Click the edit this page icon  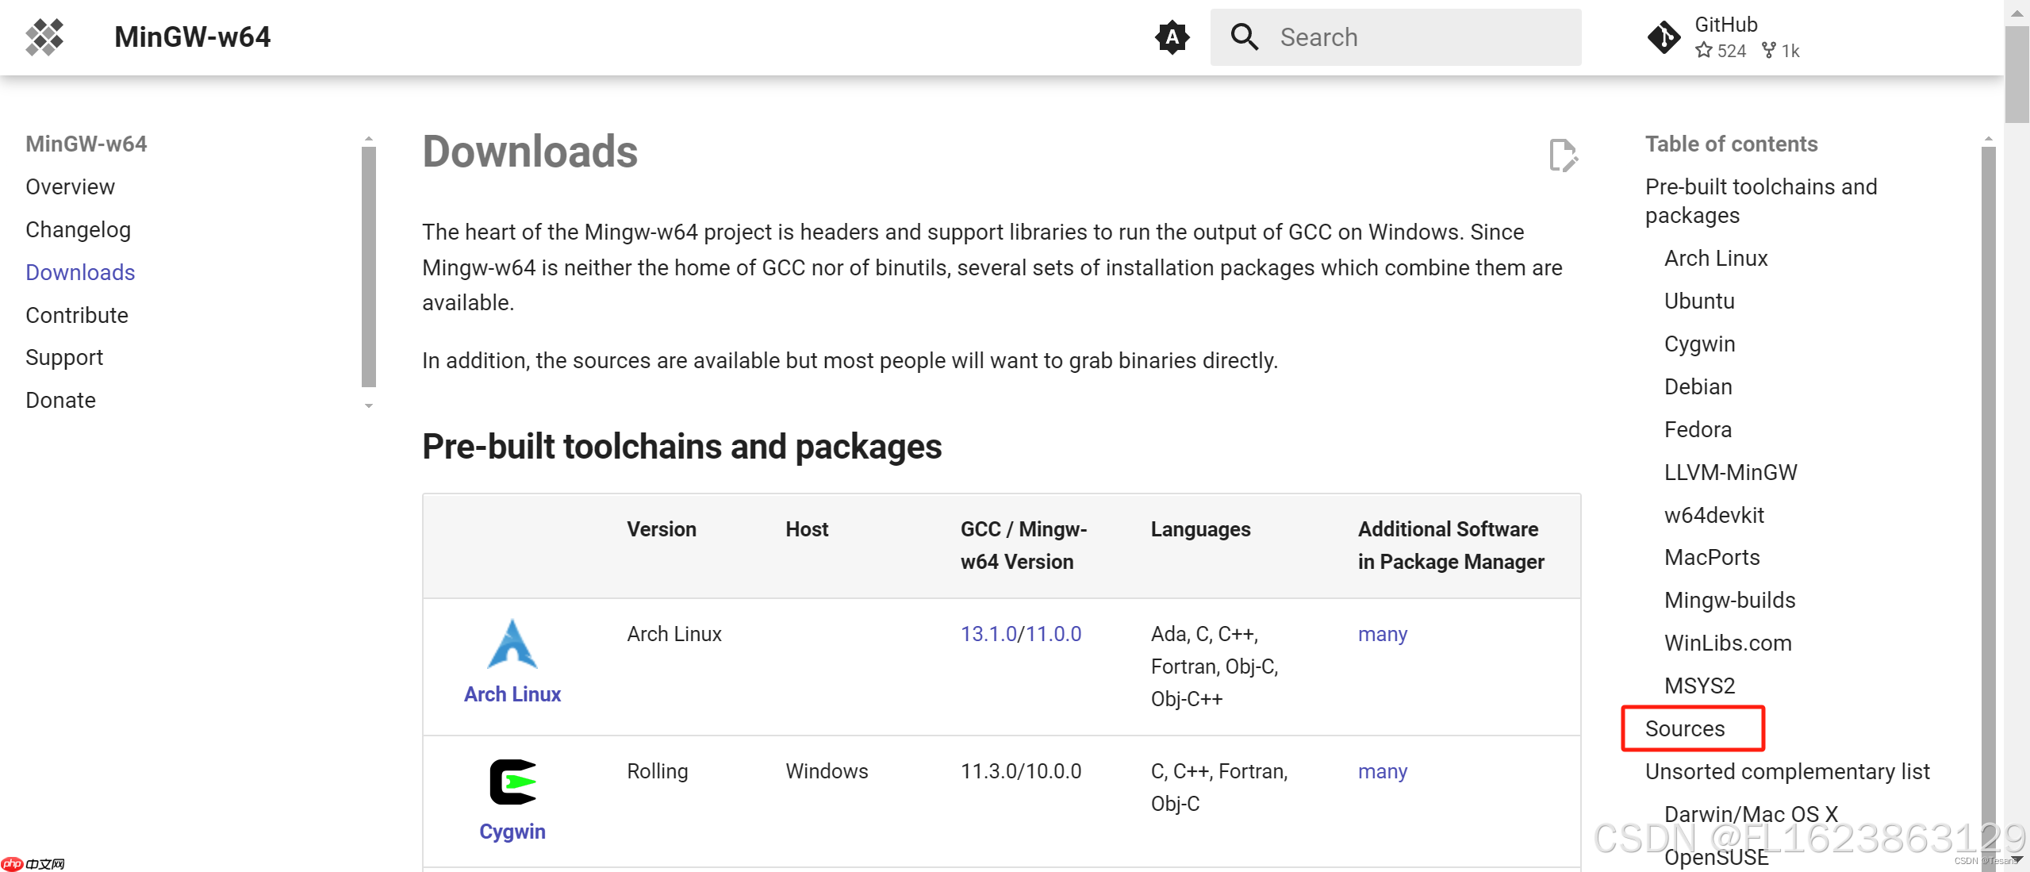[x=1563, y=155]
